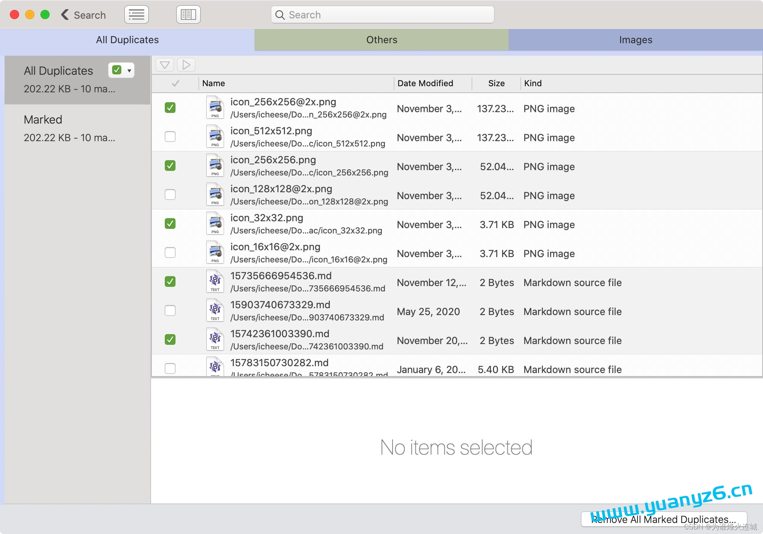Screen dimensions: 763x534
Task: Switch to the Images tab
Action: tap(636, 40)
